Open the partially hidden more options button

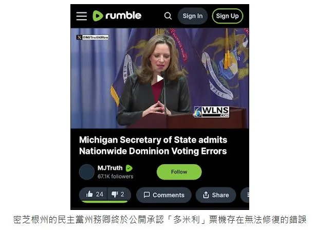[x=245, y=195]
